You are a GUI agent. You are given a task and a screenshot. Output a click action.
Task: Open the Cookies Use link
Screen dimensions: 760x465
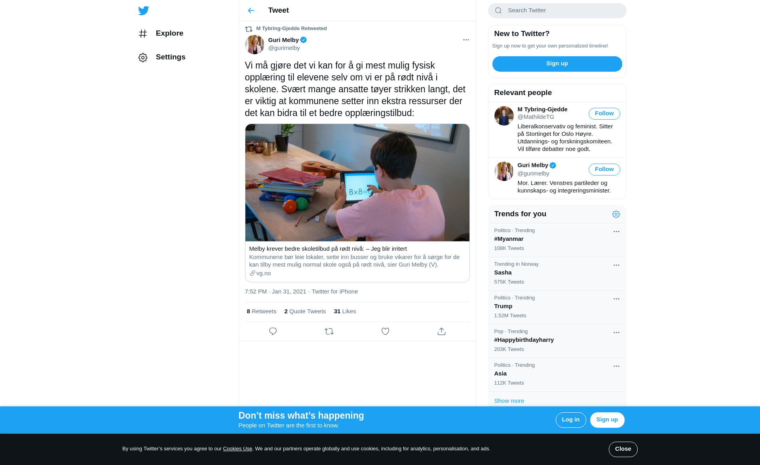(x=237, y=449)
